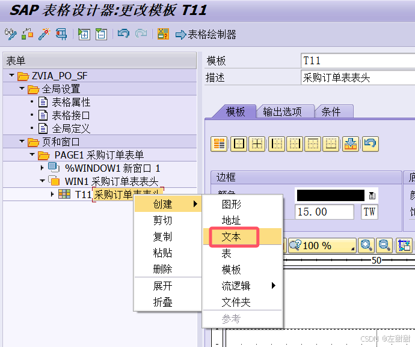Choose 文件夹 in the create submenu
Screen dimensions: 415x347
(242, 302)
